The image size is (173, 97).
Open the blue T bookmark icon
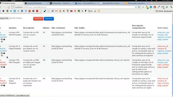click(68, 11)
